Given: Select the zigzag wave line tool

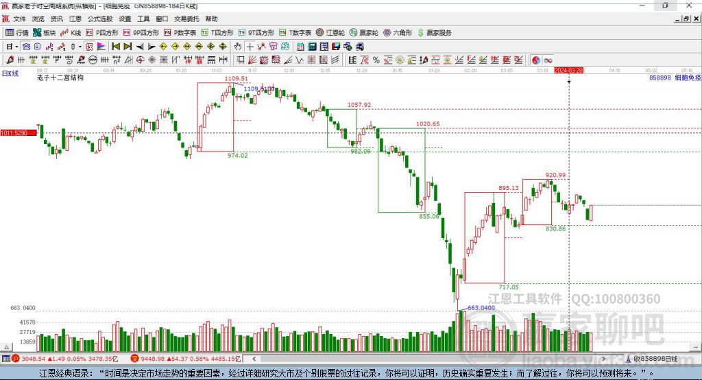Looking at the screenshot, I should pos(300,60).
